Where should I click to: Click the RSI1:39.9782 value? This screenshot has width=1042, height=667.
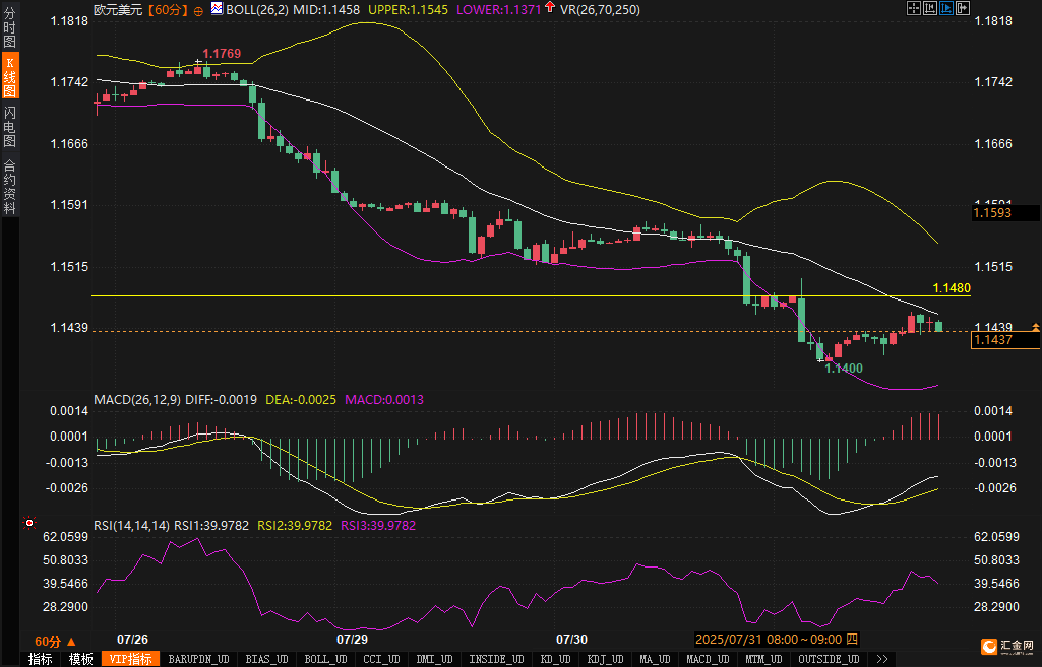click(211, 525)
